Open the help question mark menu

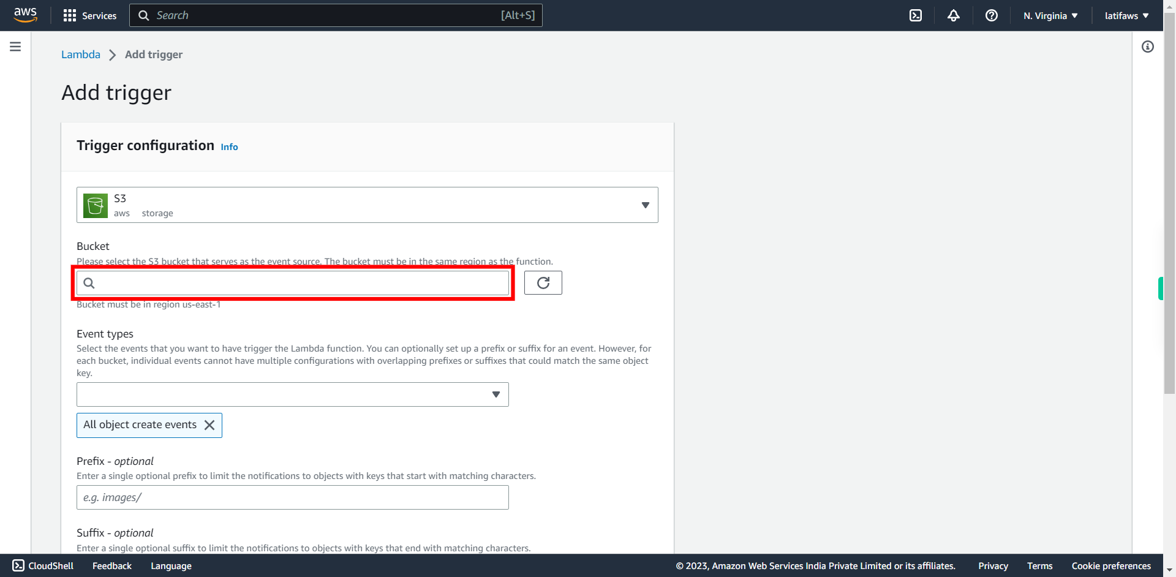(x=992, y=15)
